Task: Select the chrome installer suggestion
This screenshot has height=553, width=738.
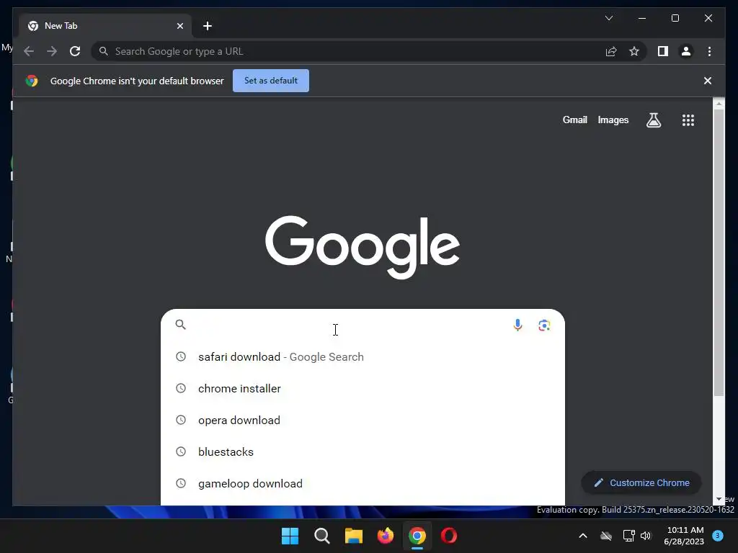Action: [363, 388]
